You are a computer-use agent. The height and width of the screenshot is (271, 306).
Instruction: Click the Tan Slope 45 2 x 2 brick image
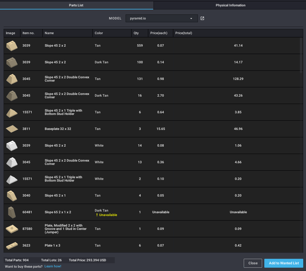(12, 46)
